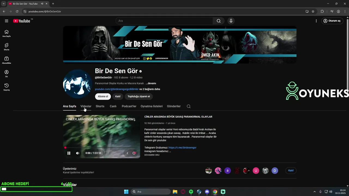Open the video overlay three-dot menu
This screenshot has width=349, height=196.
pyautogui.click(x=135, y=119)
